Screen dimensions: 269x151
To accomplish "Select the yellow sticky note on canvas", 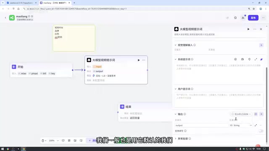I will click(x=74, y=38).
